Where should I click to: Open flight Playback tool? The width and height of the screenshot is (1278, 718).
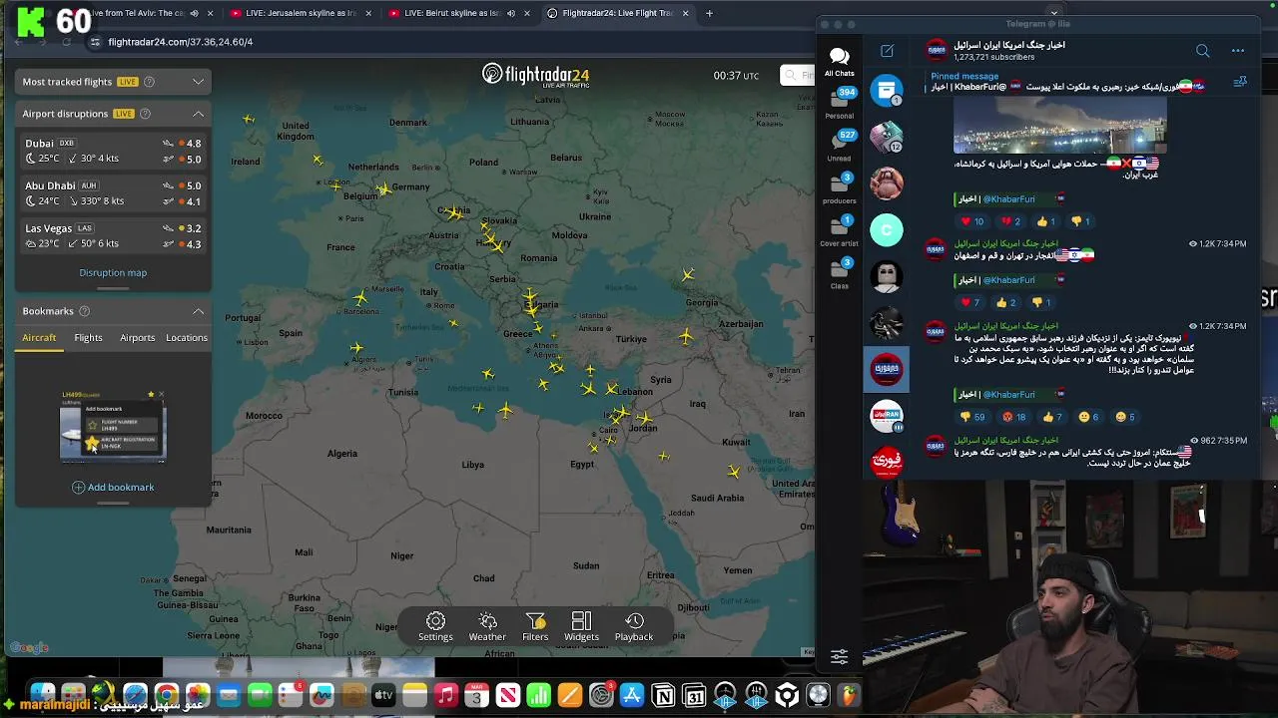[x=634, y=627]
